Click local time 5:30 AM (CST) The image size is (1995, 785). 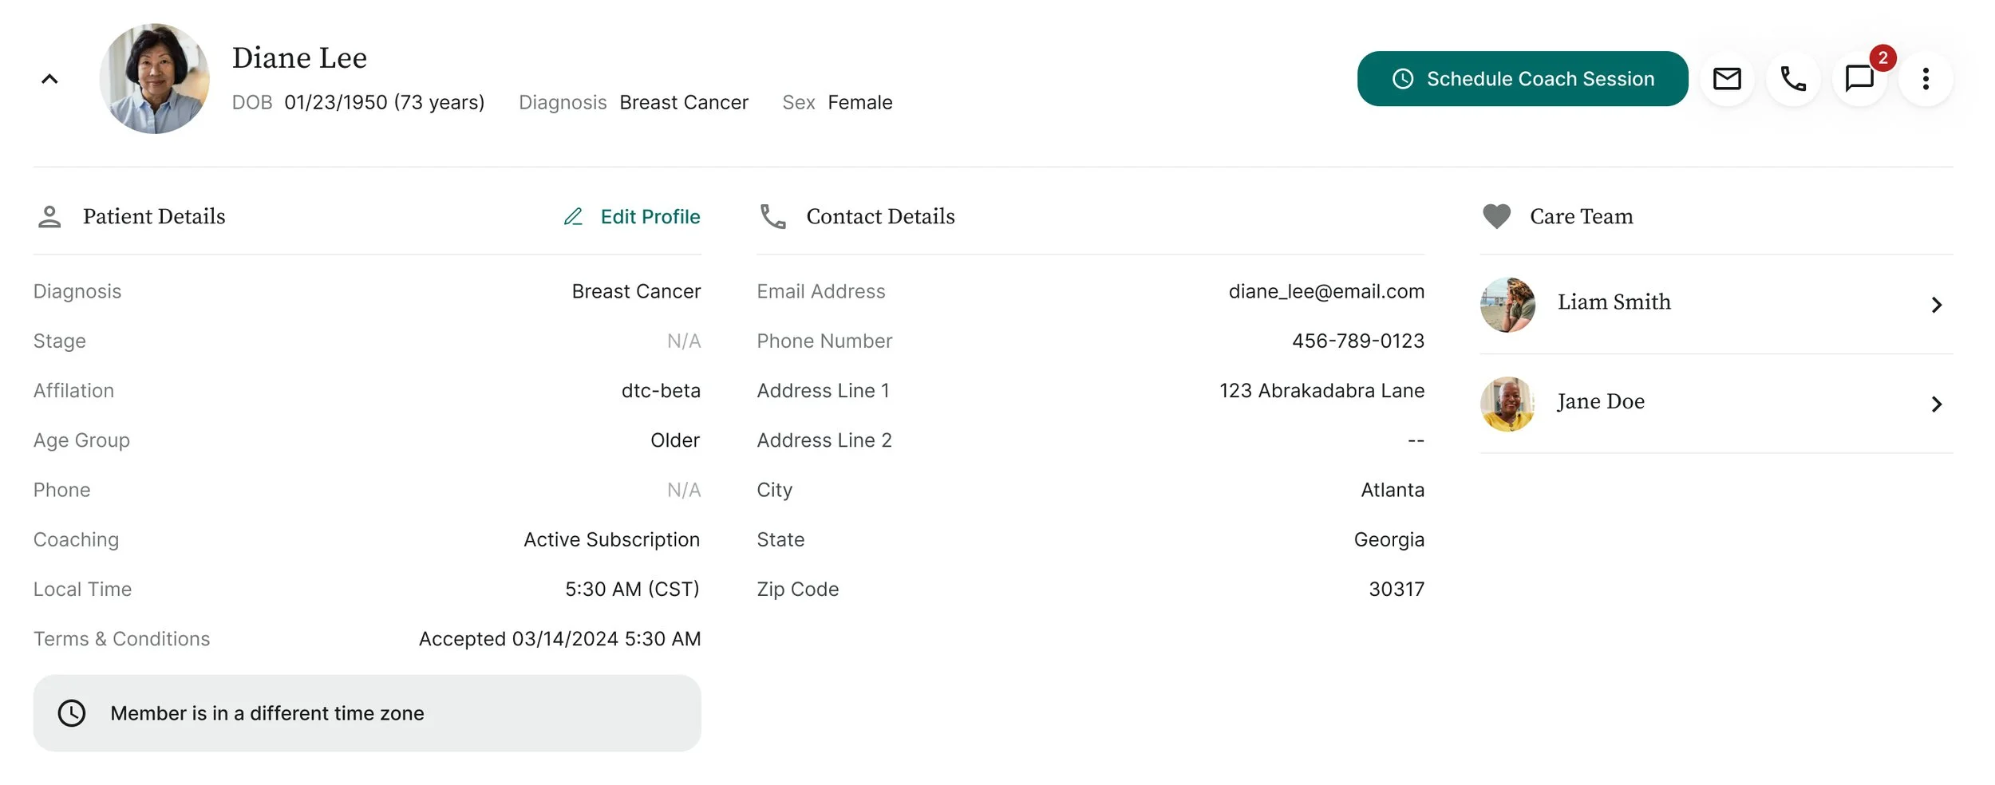click(x=632, y=590)
